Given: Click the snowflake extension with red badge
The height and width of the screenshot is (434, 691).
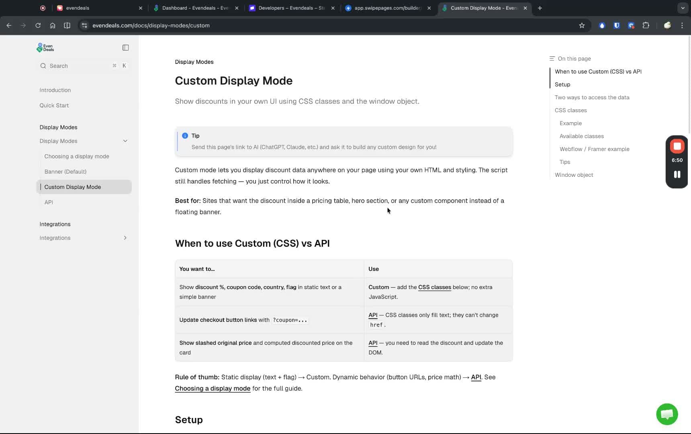Looking at the screenshot, I should point(631,25).
